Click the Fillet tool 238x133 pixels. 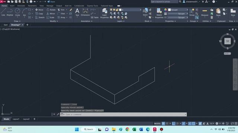pos(61,14)
